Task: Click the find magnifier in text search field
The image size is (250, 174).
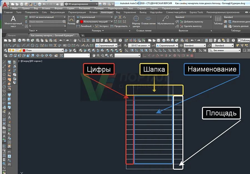Action: 64,22
